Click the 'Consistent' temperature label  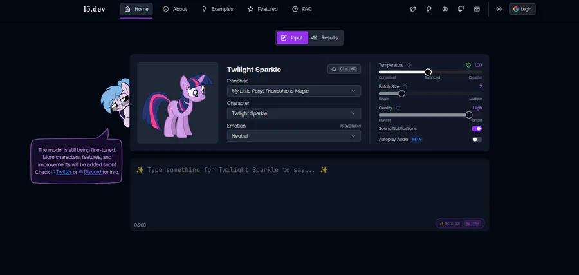387,78
